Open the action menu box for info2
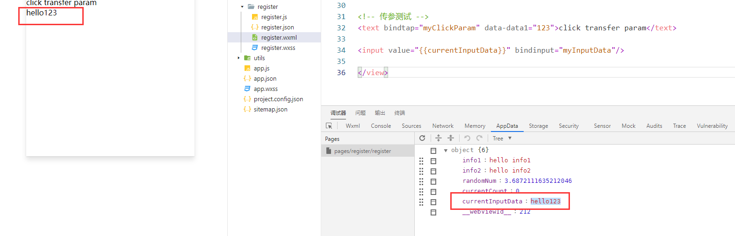Image resolution: width=735 pixels, height=236 pixels. (433, 171)
